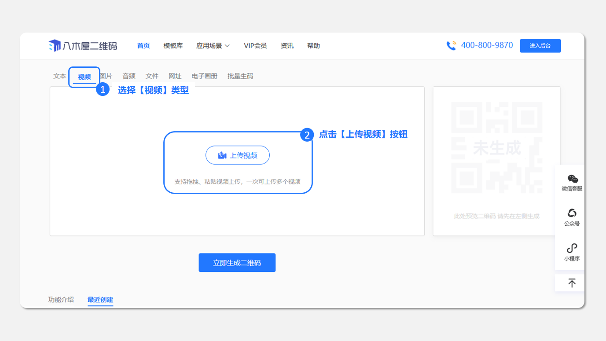
Task: Open the VIP会员 menu item
Action: [x=255, y=46]
